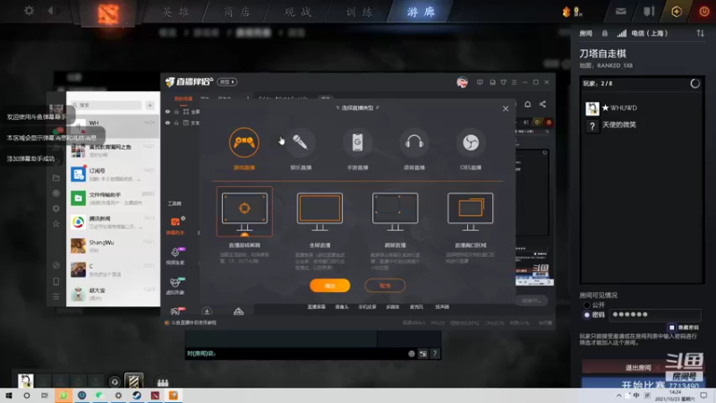Open the phone icon in WeChat sidebar
Viewport: 716px width, 403px height.
[56, 281]
